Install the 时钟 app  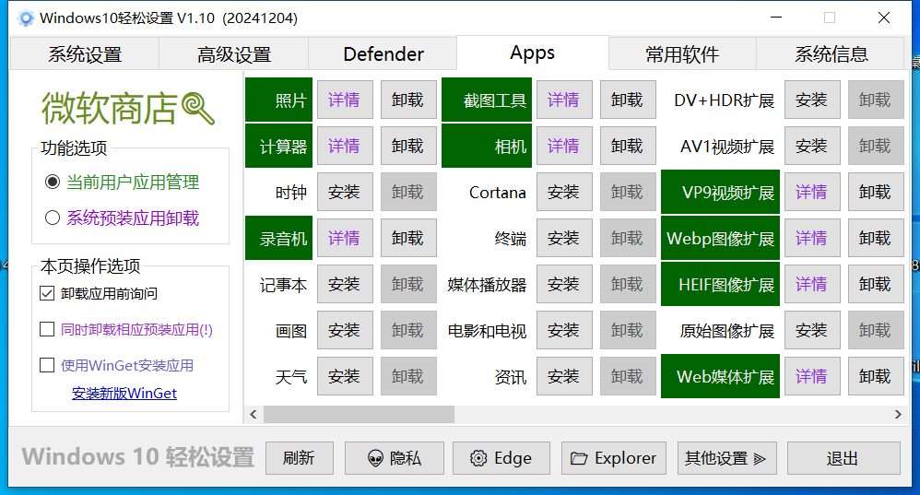pos(345,192)
